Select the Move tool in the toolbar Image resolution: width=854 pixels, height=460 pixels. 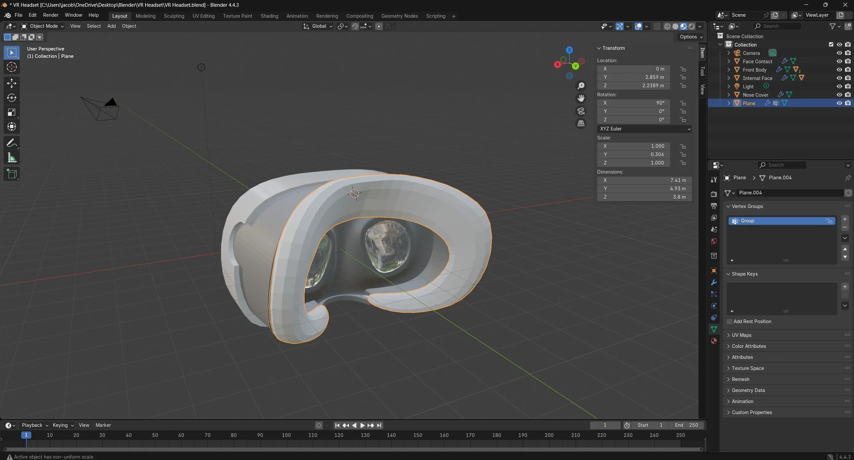[12, 83]
